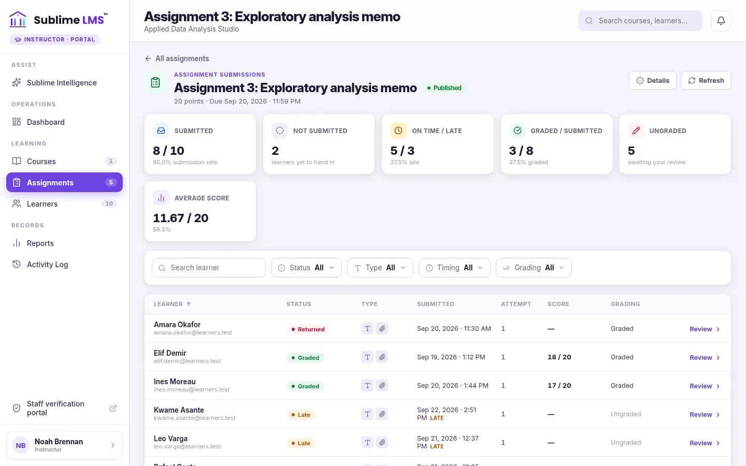The width and height of the screenshot is (746, 466).
Task: Click the Score column header
Action: point(558,304)
